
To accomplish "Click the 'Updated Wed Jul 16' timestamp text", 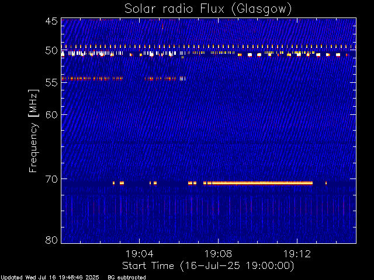I will 50,278.
